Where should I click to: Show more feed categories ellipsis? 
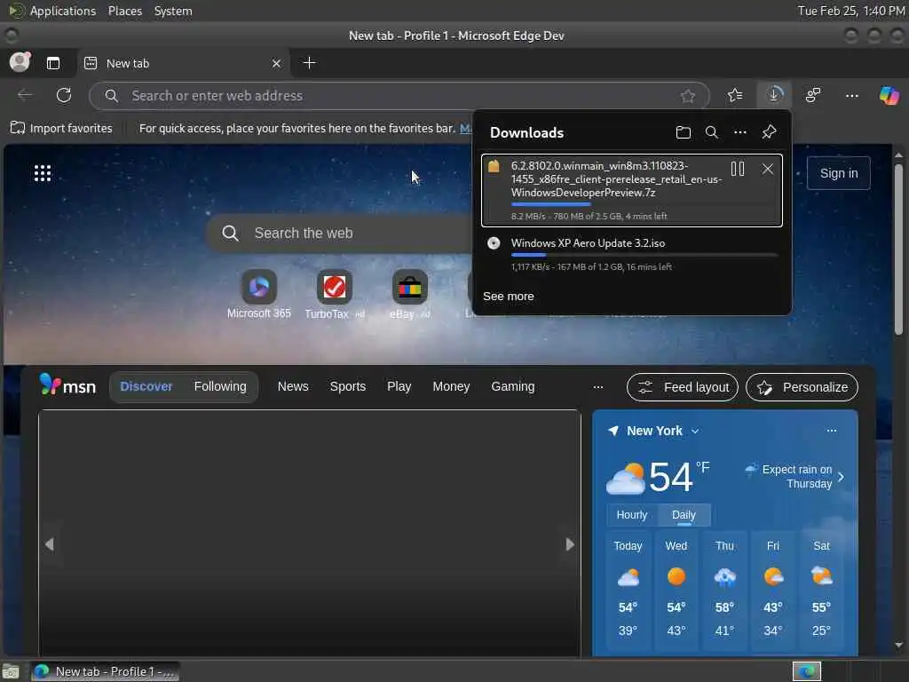click(598, 387)
